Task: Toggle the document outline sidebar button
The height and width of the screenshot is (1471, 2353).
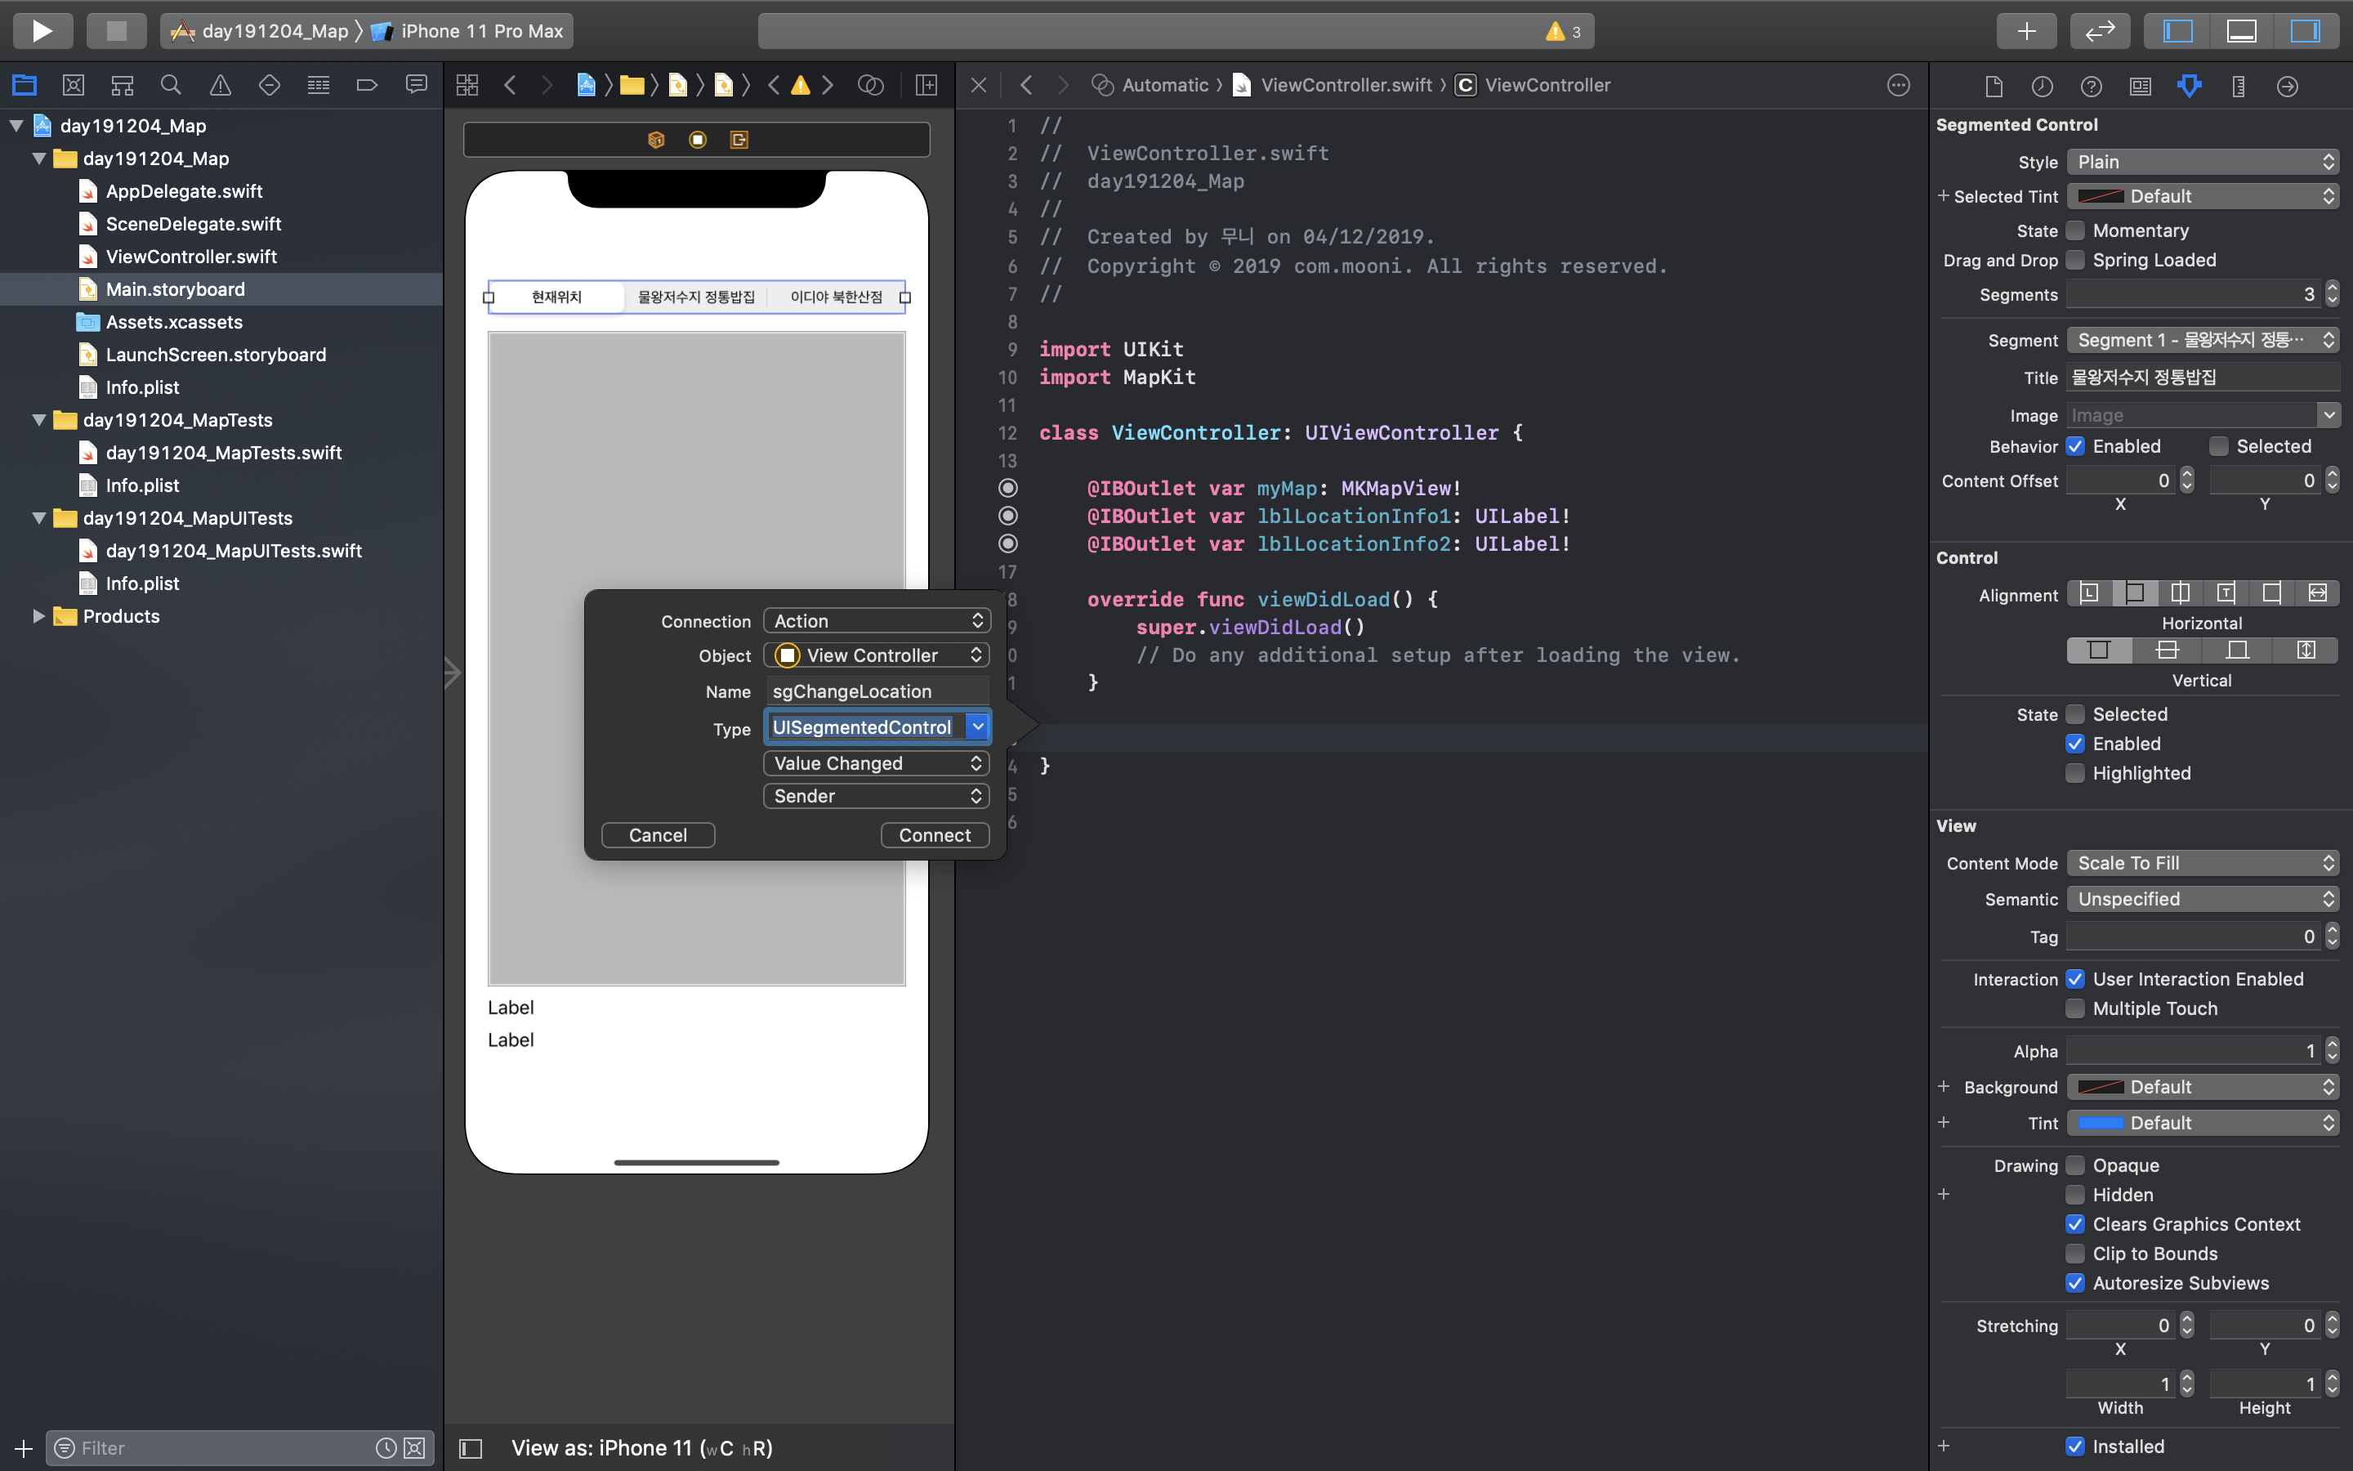Action: [471, 1449]
